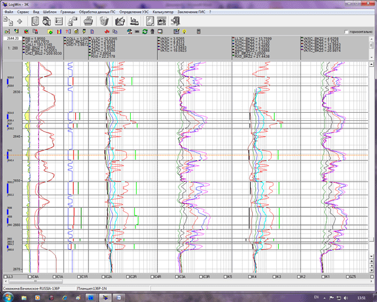Screen dimensions: 377x302
Task: Toggle the IC4R curve checkbox
Action: (152, 277)
